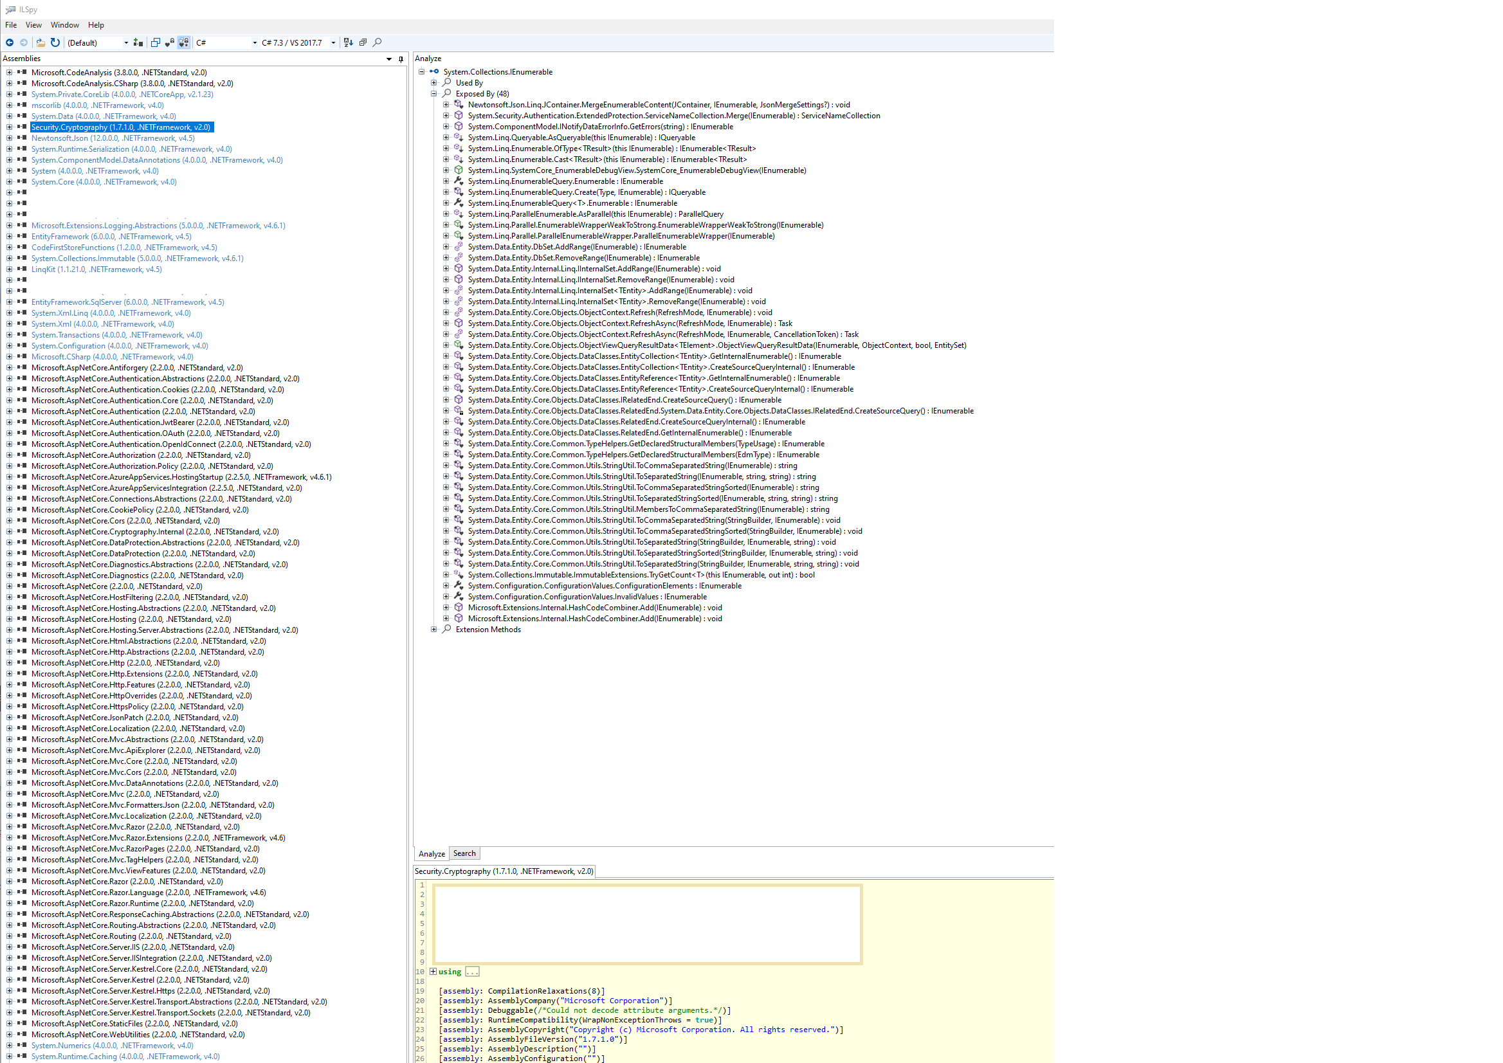This screenshot has height=1063, width=1503.
Task: Select the Security.Cryptography document tab
Action: [504, 871]
